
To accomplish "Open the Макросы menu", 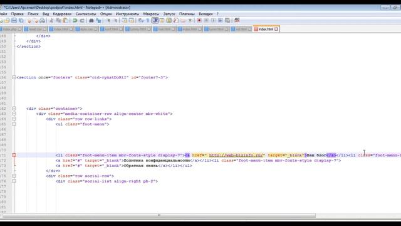I will [x=151, y=14].
